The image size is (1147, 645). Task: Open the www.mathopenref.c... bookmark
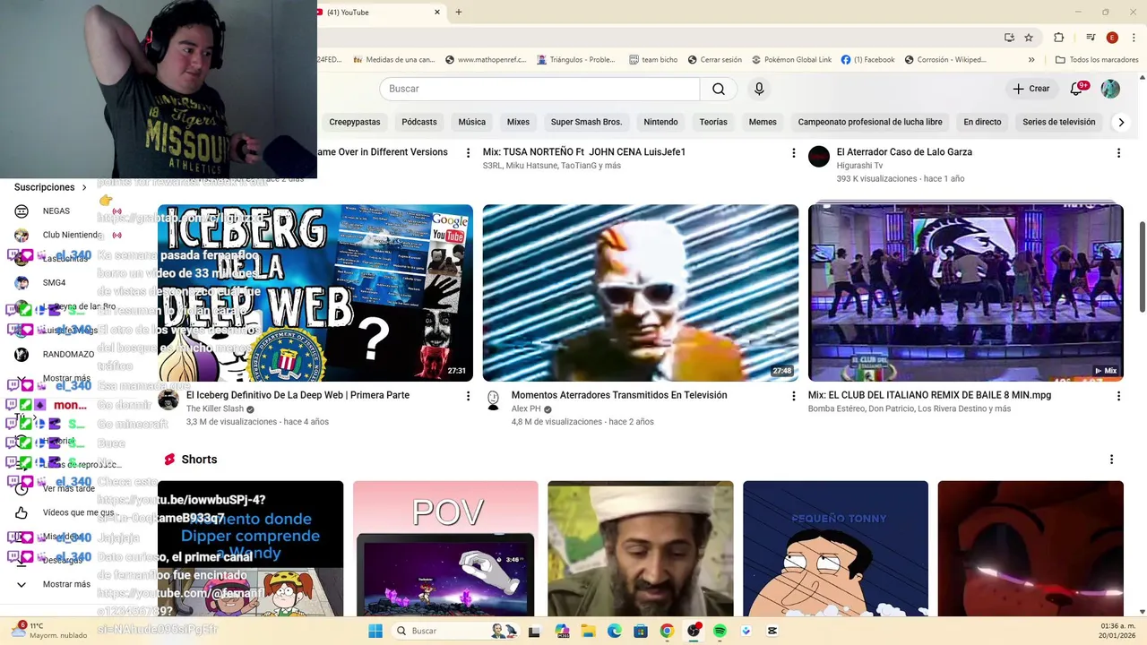(x=485, y=60)
